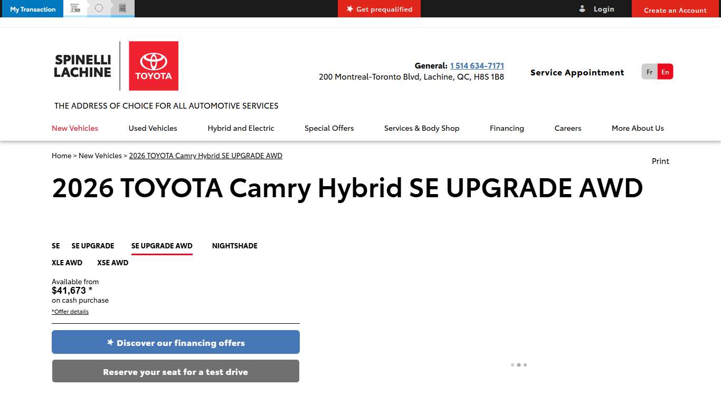Open the *Offer details link
Image resolution: width=721 pixels, height=405 pixels.
(x=70, y=312)
